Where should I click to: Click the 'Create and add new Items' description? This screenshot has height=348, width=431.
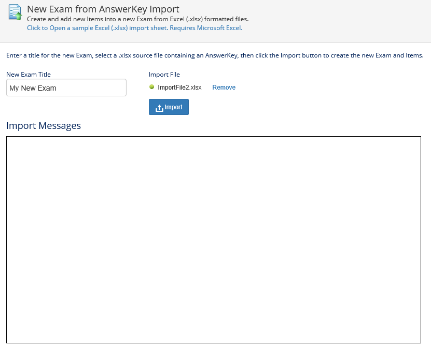tap(137, 19)
